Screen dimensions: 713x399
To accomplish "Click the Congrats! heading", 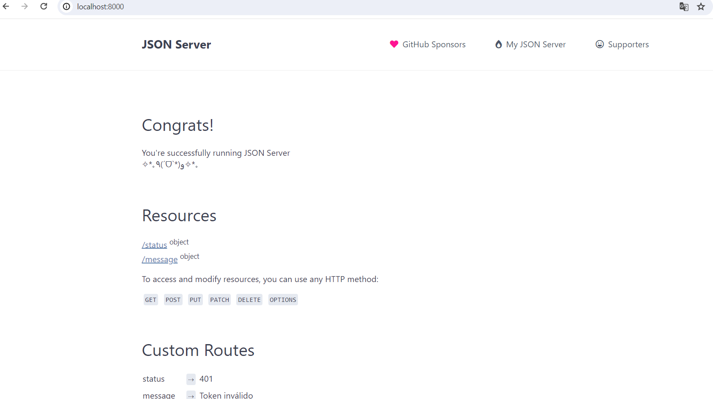I will tap(178, 125).
